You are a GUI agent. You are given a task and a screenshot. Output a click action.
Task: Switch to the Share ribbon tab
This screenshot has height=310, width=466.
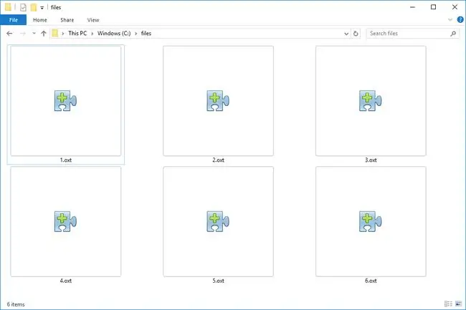click(67, 20)
